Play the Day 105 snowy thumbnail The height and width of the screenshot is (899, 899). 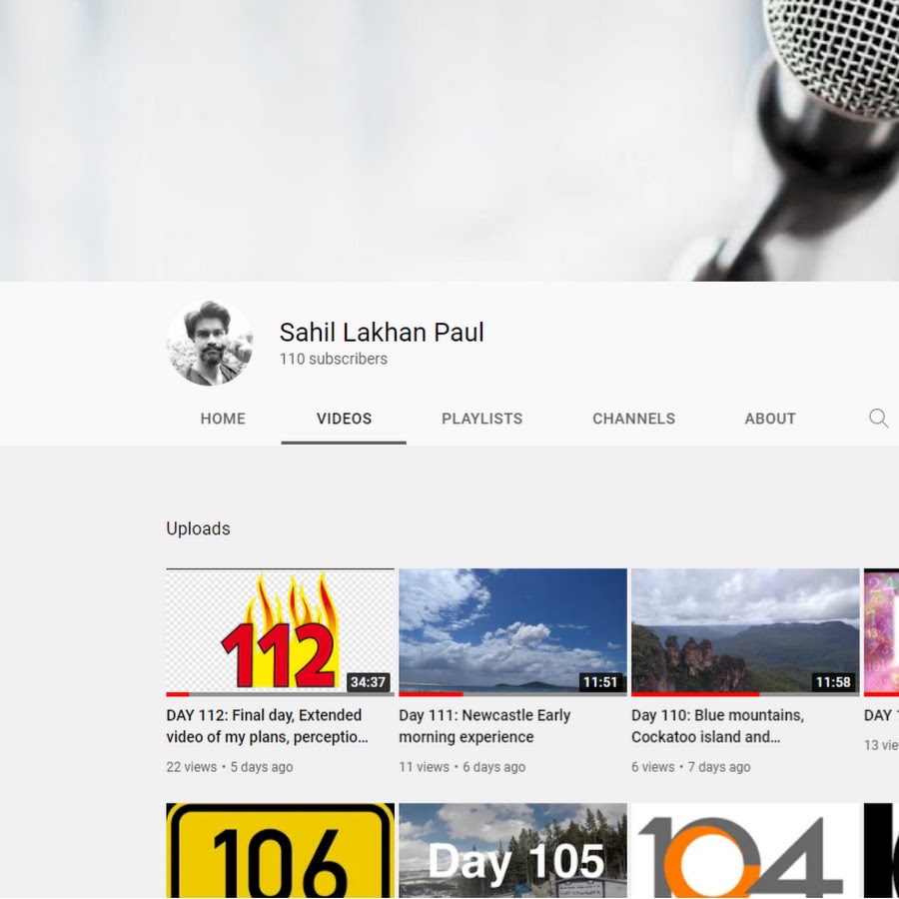point(513,851)
